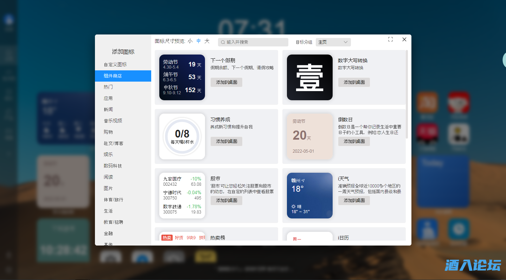Image resolution: width=506 pixels, height=280 pixels.
Task: Close the 添加图标 dialog
Action: click(404, 39)
